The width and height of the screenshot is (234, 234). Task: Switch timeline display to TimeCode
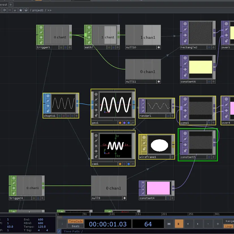[x=76, y=221]
